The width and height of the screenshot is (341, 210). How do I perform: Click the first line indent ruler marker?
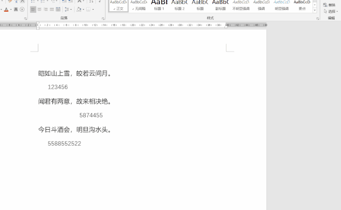tap(38, 23)
